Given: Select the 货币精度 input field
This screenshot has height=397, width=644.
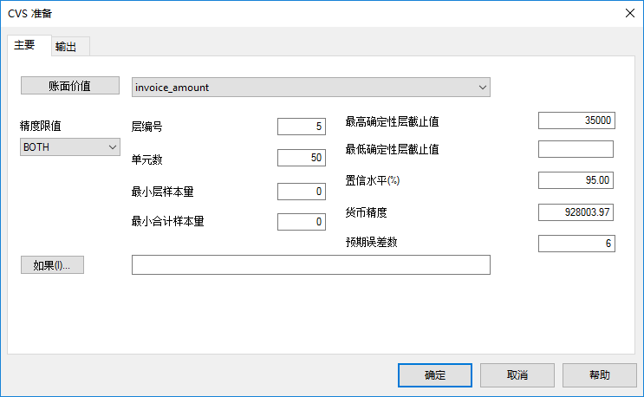Looking at the screenshot, I should (576, 212).
